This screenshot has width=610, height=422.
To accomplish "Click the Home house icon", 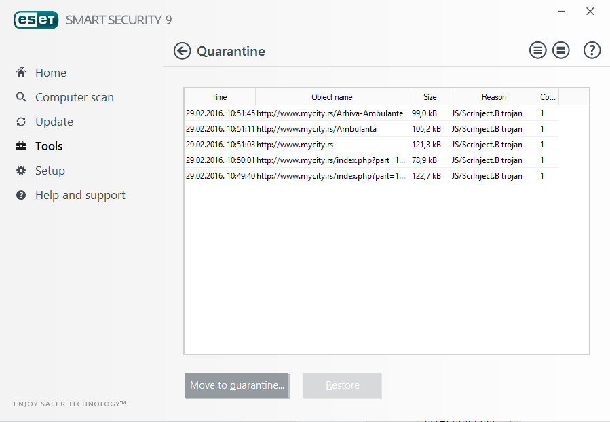I will (x=21, y=72).
